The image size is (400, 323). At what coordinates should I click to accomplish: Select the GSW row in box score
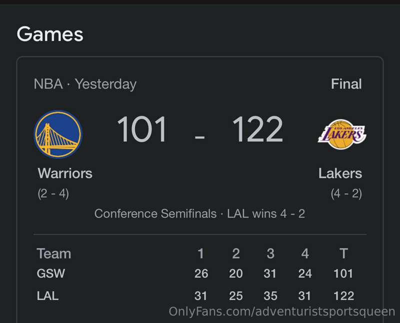(x=195, y=274)
